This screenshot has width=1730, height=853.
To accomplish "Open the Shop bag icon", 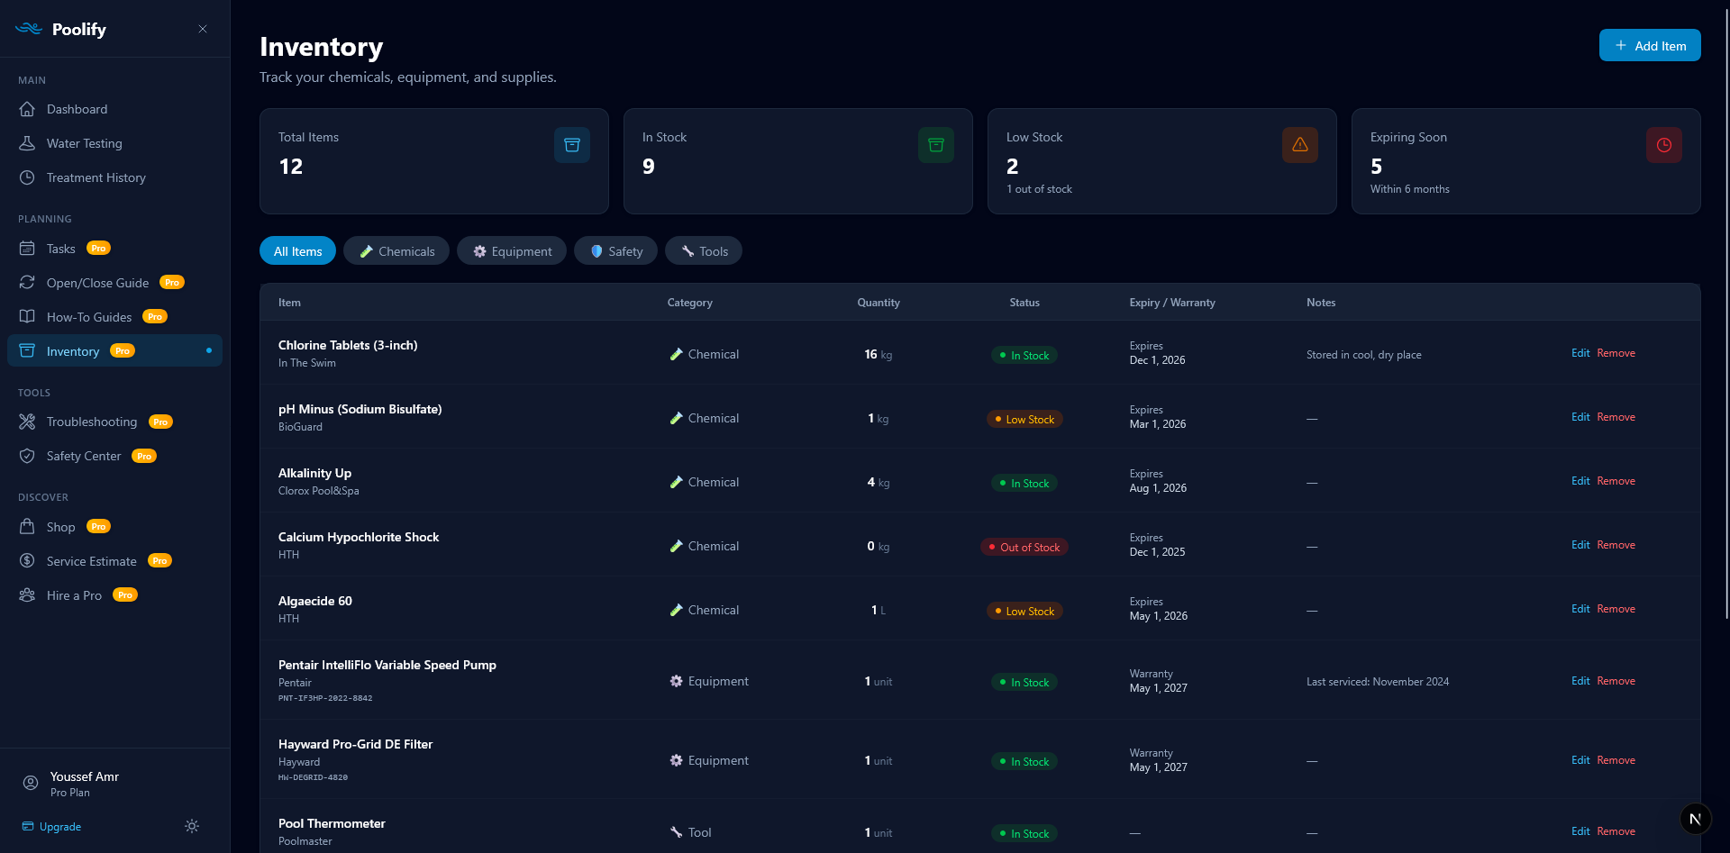I will coord(27,527).
